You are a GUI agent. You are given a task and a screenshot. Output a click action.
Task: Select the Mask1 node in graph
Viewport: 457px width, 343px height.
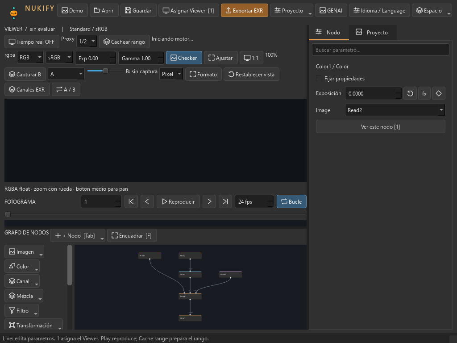pyautogui.click(x=230, y=275)
